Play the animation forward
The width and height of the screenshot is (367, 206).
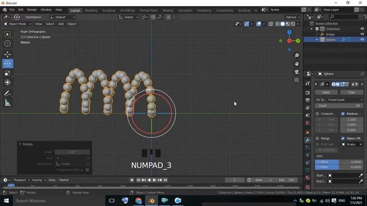tap(154, 180)
